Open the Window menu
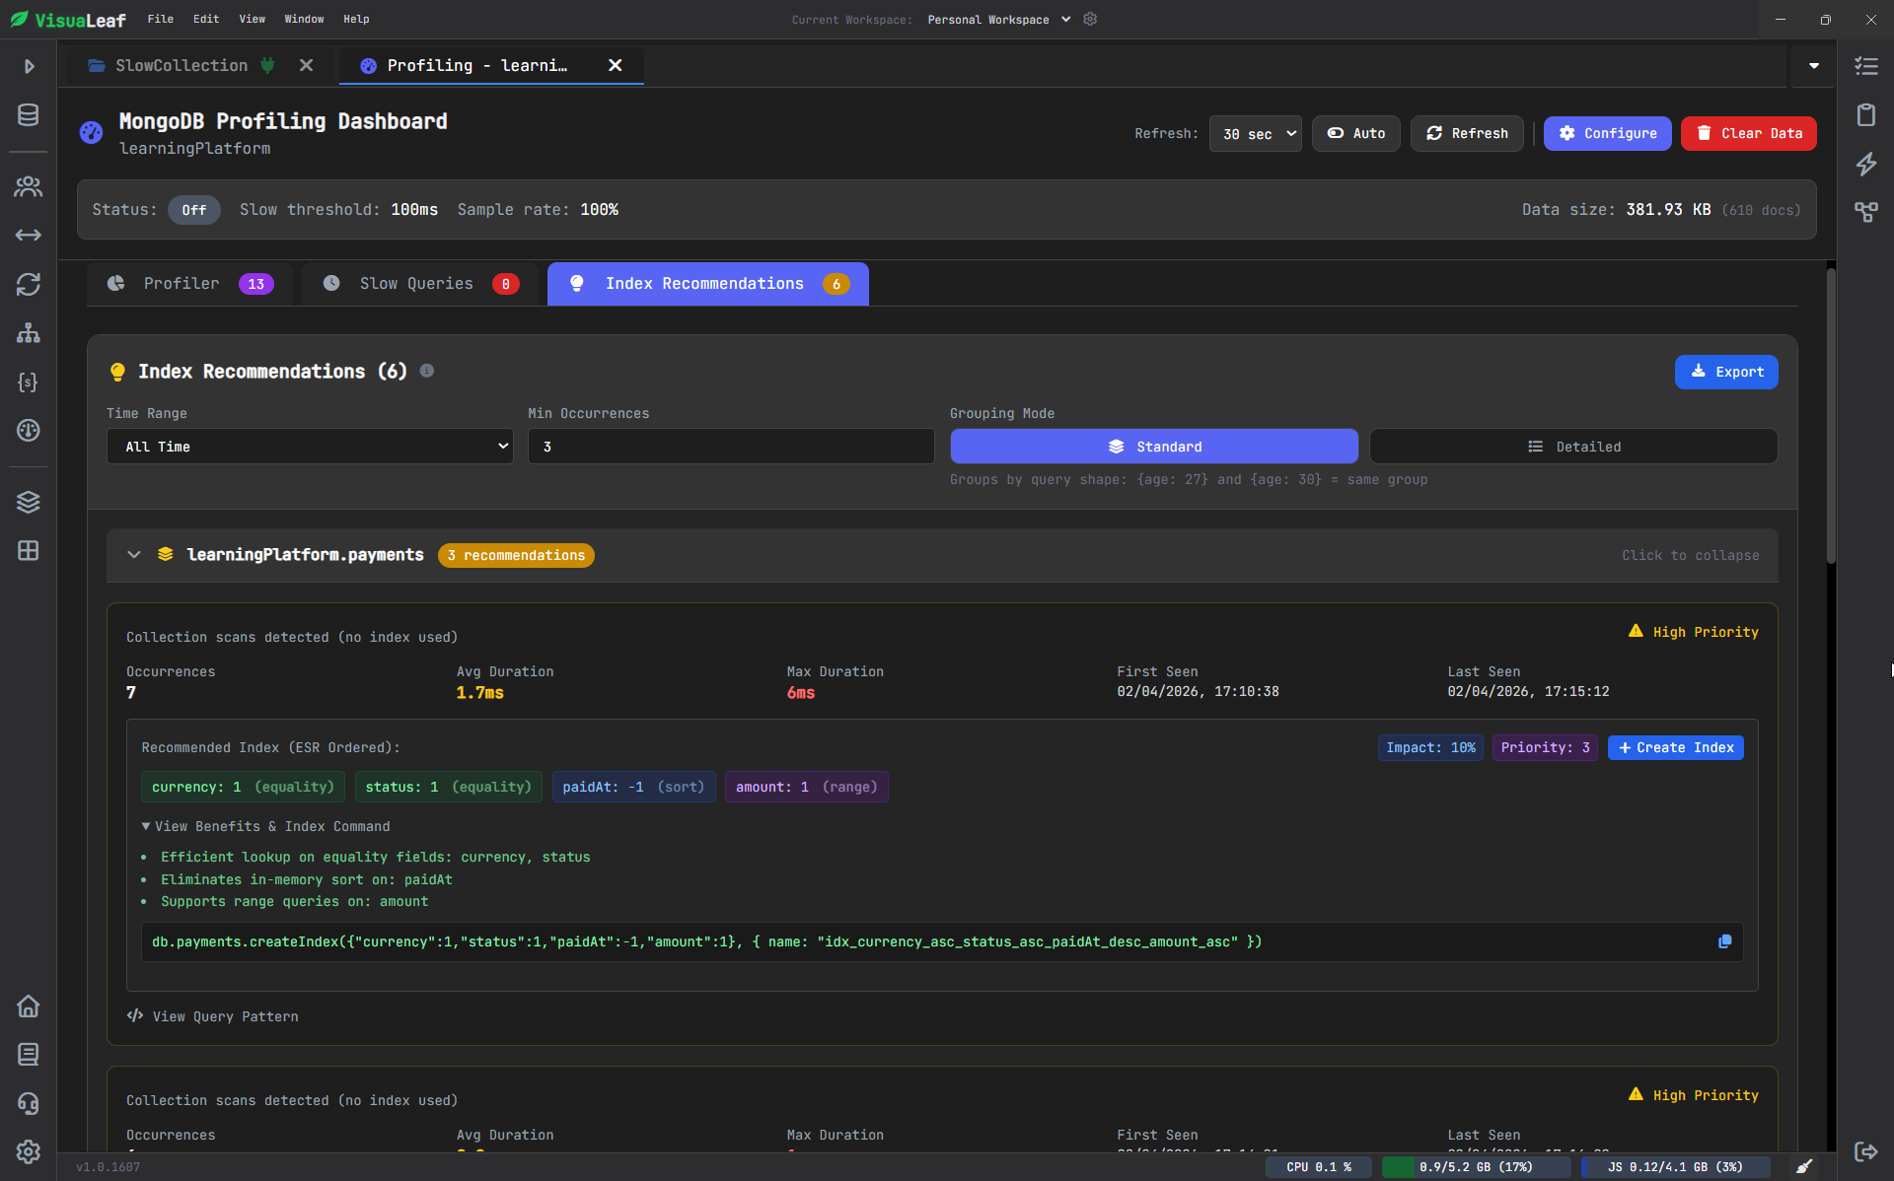This screenshot has width=1894, height=1181. pos(304,19)
